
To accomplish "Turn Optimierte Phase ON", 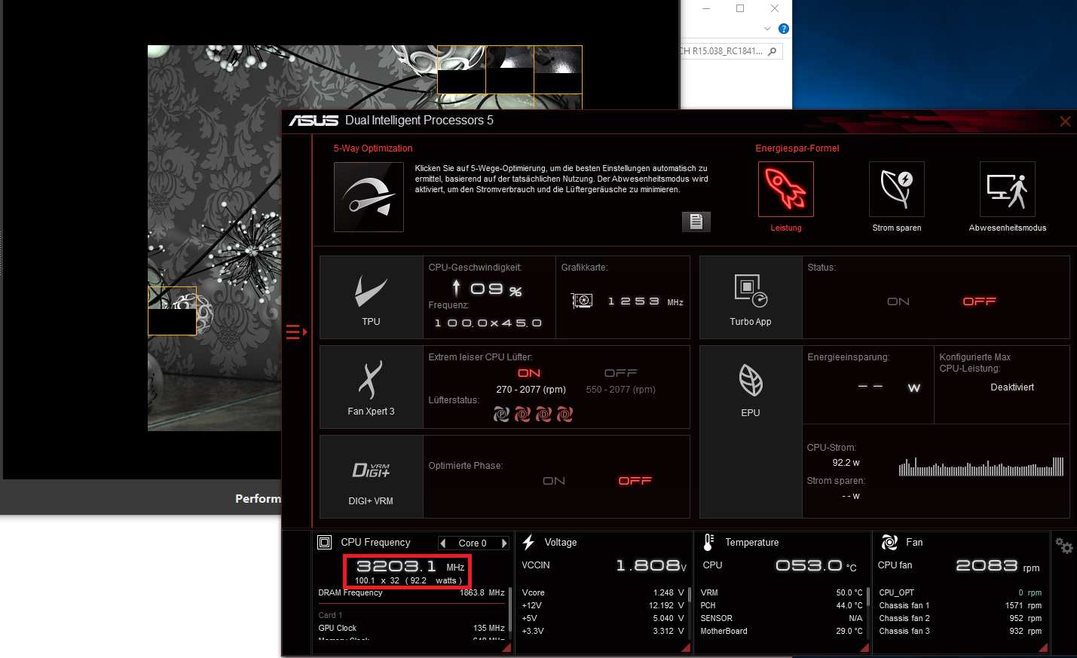I will point(554,481).
